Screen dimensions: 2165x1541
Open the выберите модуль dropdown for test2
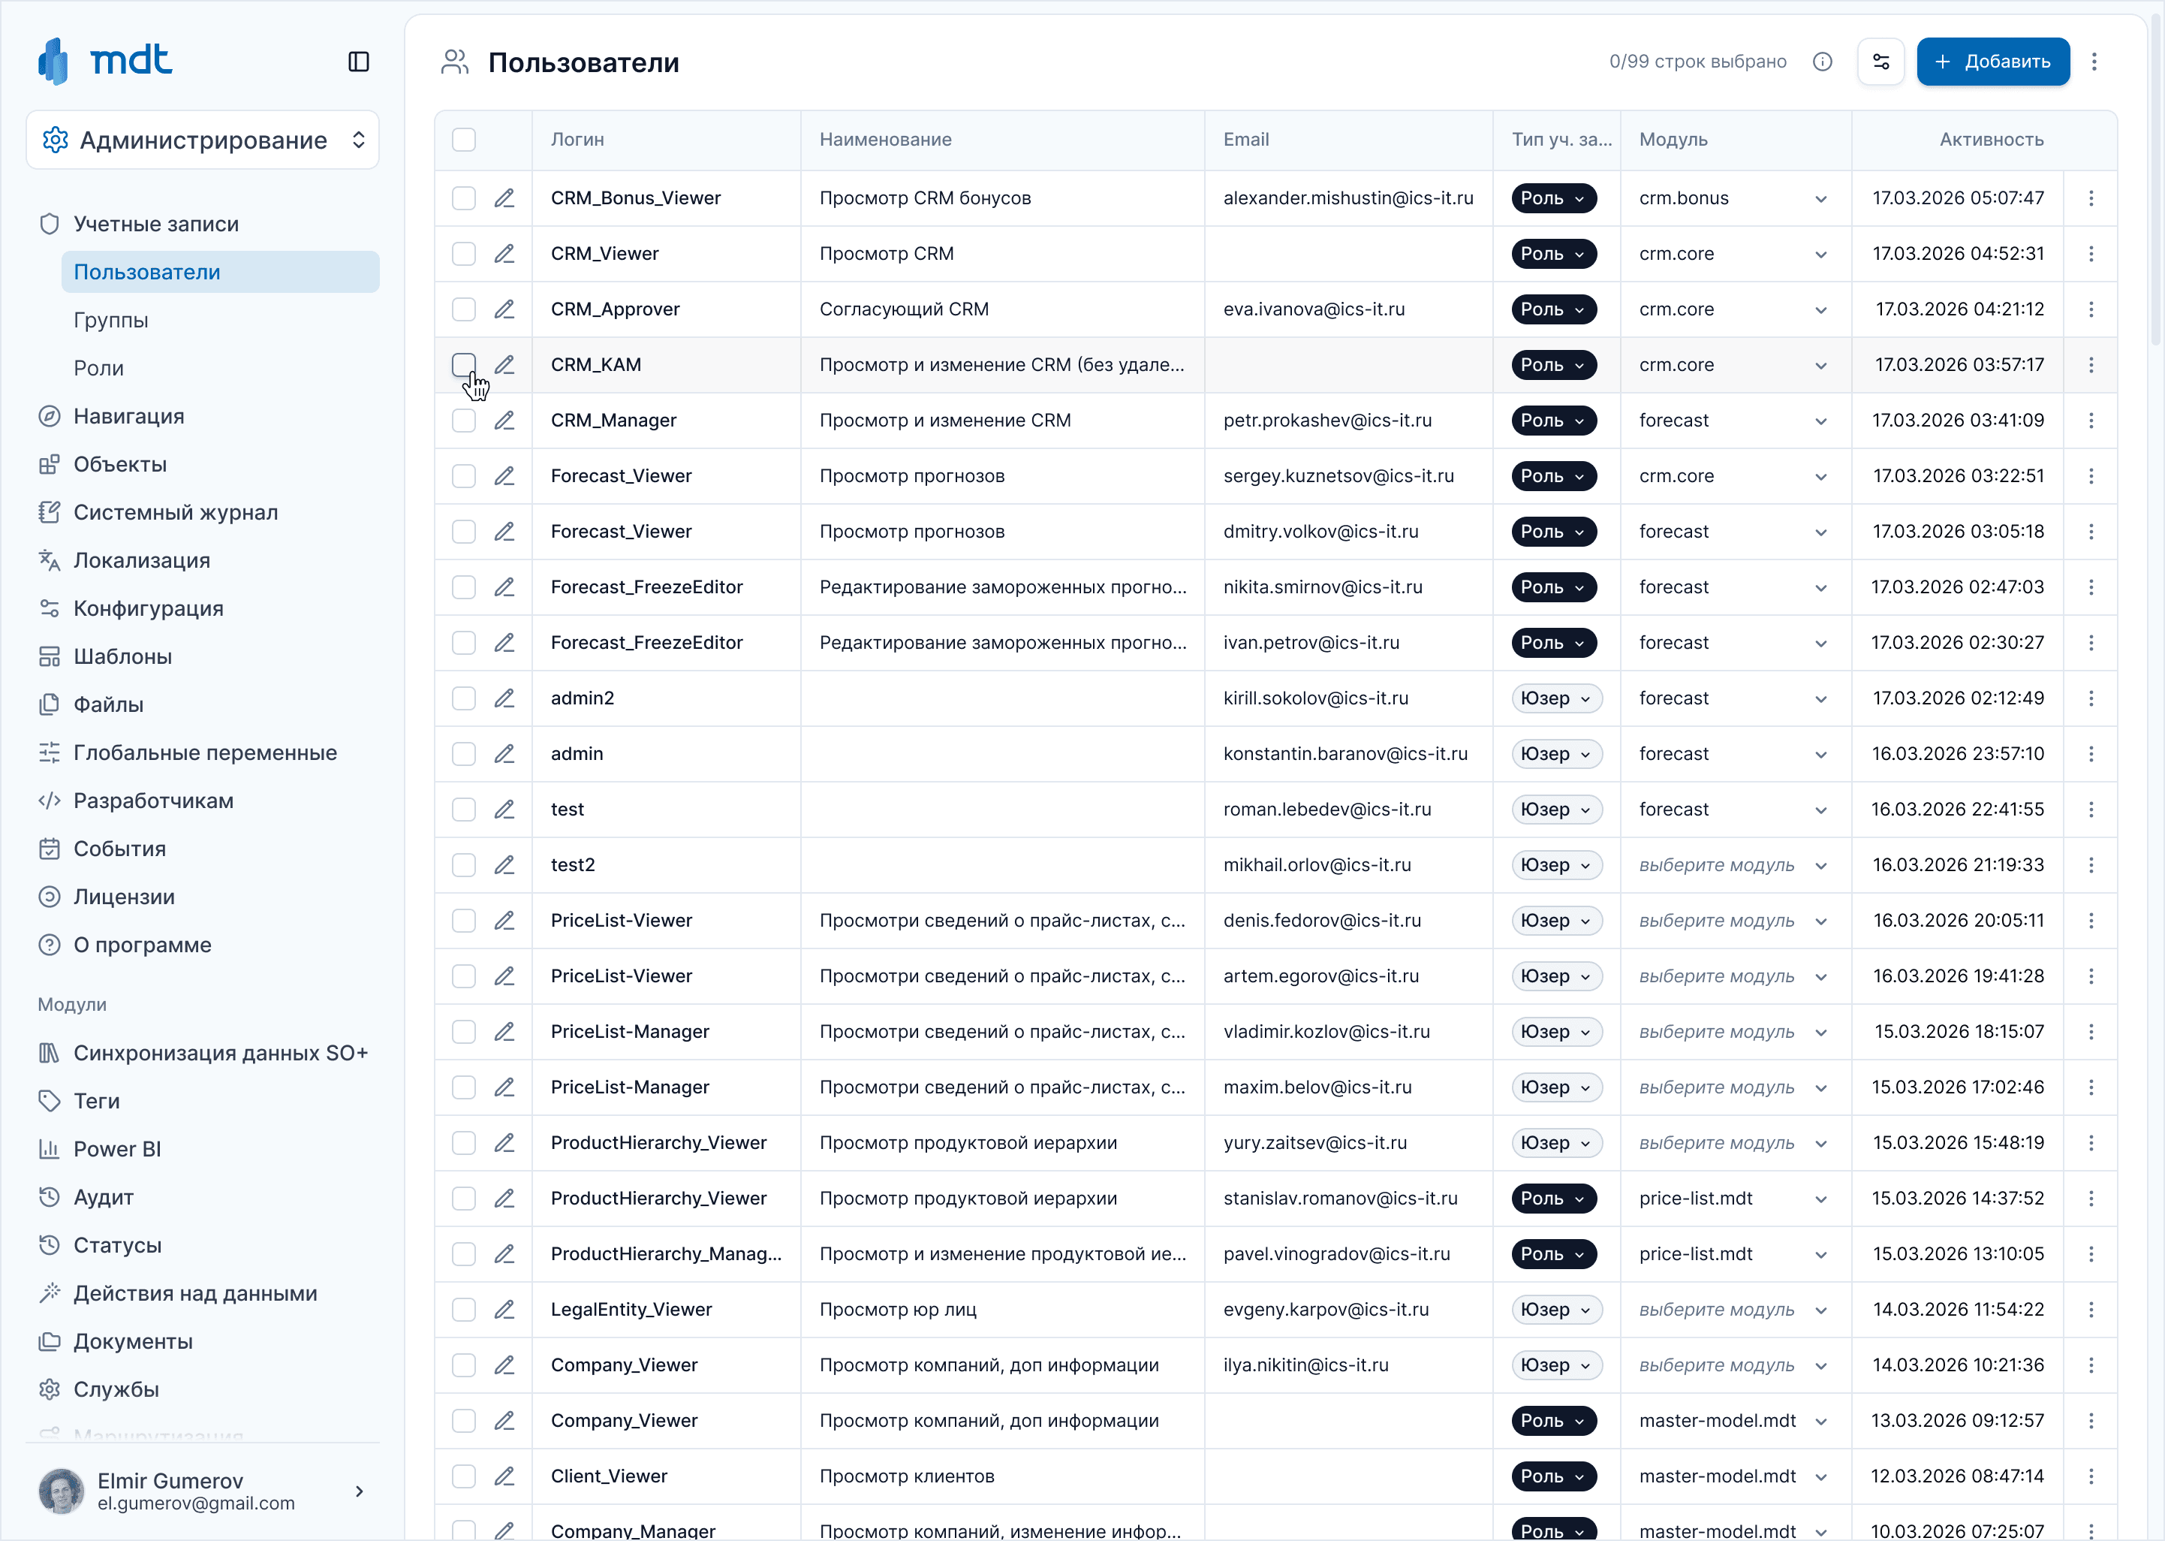tap(1733, 865)
